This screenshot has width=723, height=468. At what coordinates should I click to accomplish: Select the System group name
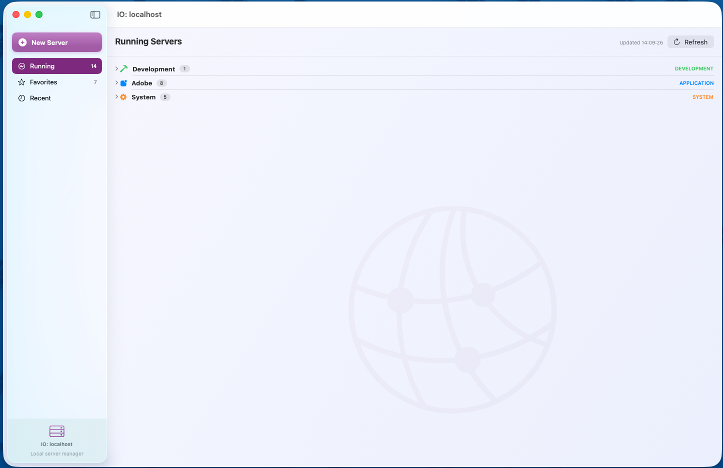[x=143, y=97]
